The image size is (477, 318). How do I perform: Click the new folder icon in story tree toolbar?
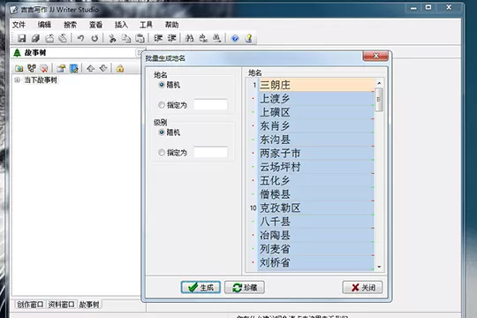pos(19,69)
